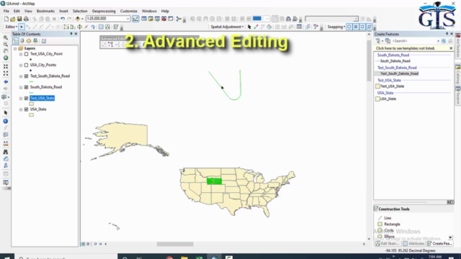Open the map scale dropdown

(x=127, y=19)
